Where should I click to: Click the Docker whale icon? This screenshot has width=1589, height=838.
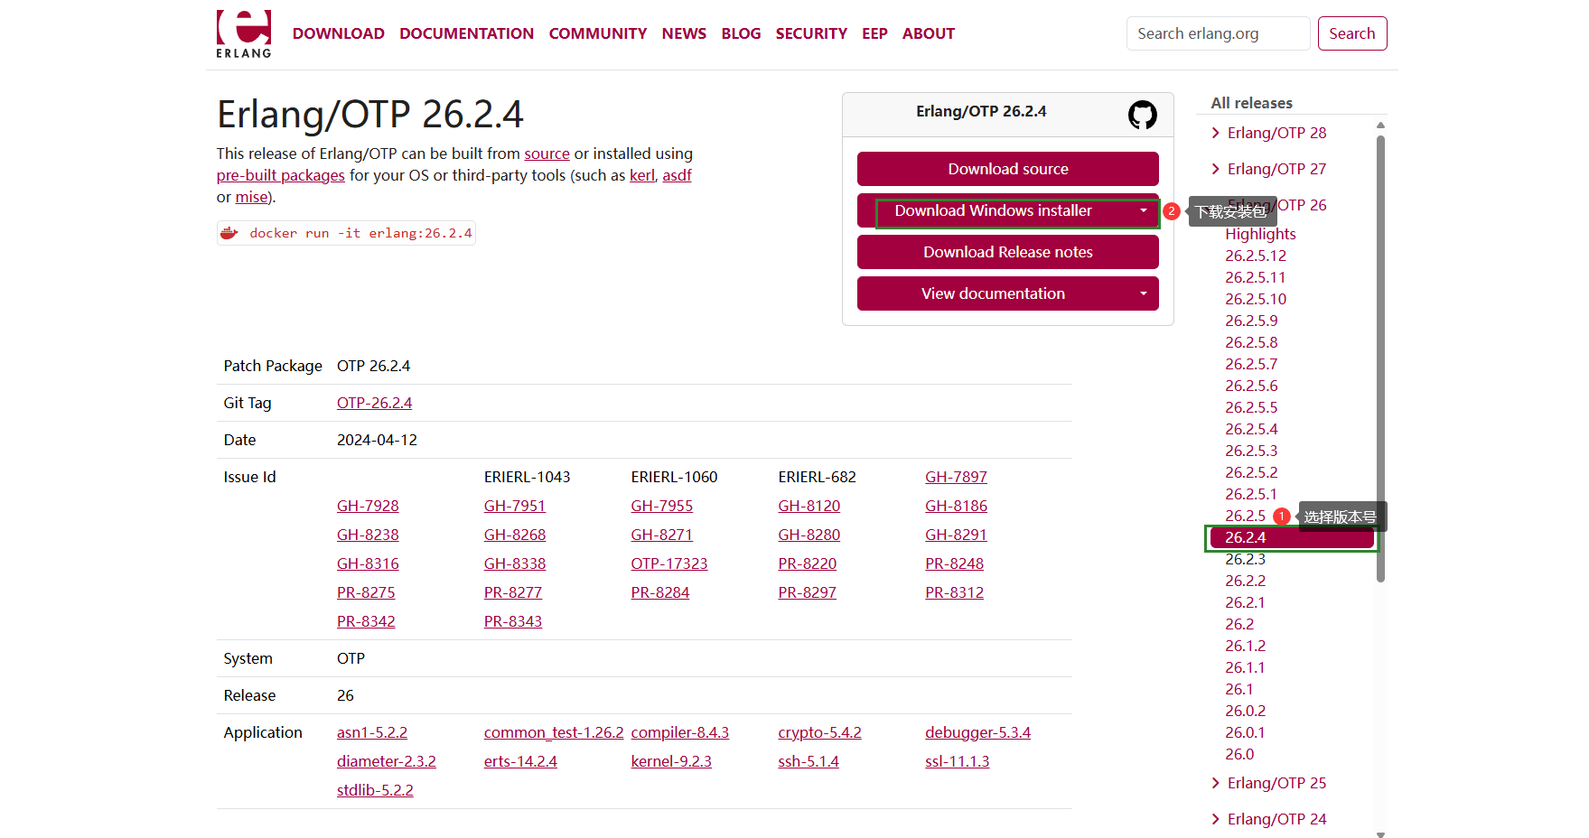point(229,233)
